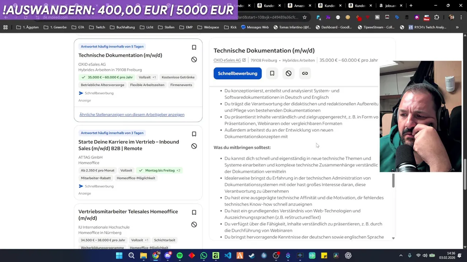
Task: Bookmark this page with the star icon
Action: [x=305, y=17]
